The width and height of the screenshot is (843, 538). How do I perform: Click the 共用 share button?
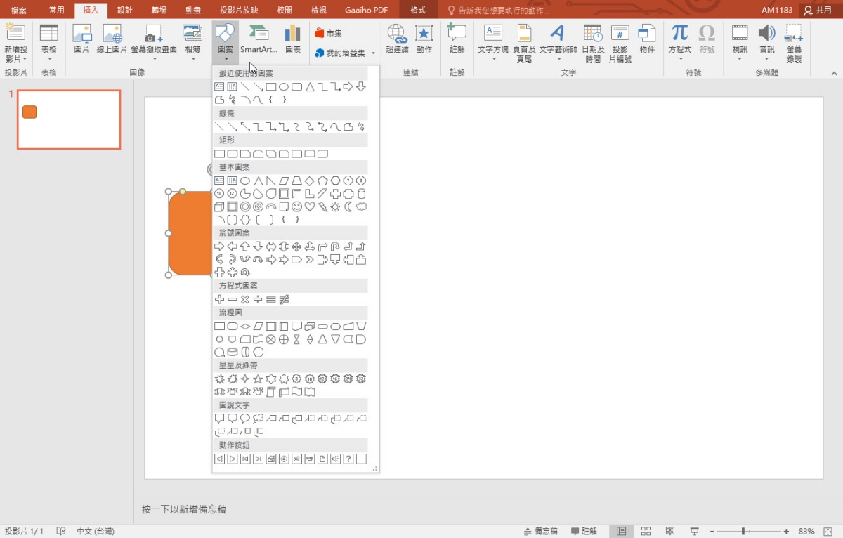click(818, 11)
